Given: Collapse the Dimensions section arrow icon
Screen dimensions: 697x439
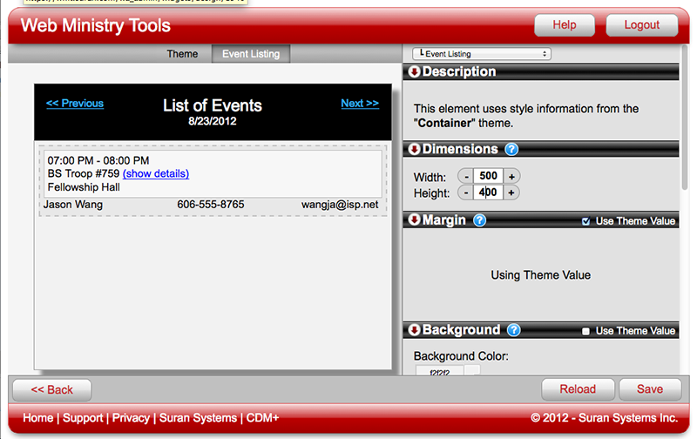Looking at the screenshot, I should 414,149.
